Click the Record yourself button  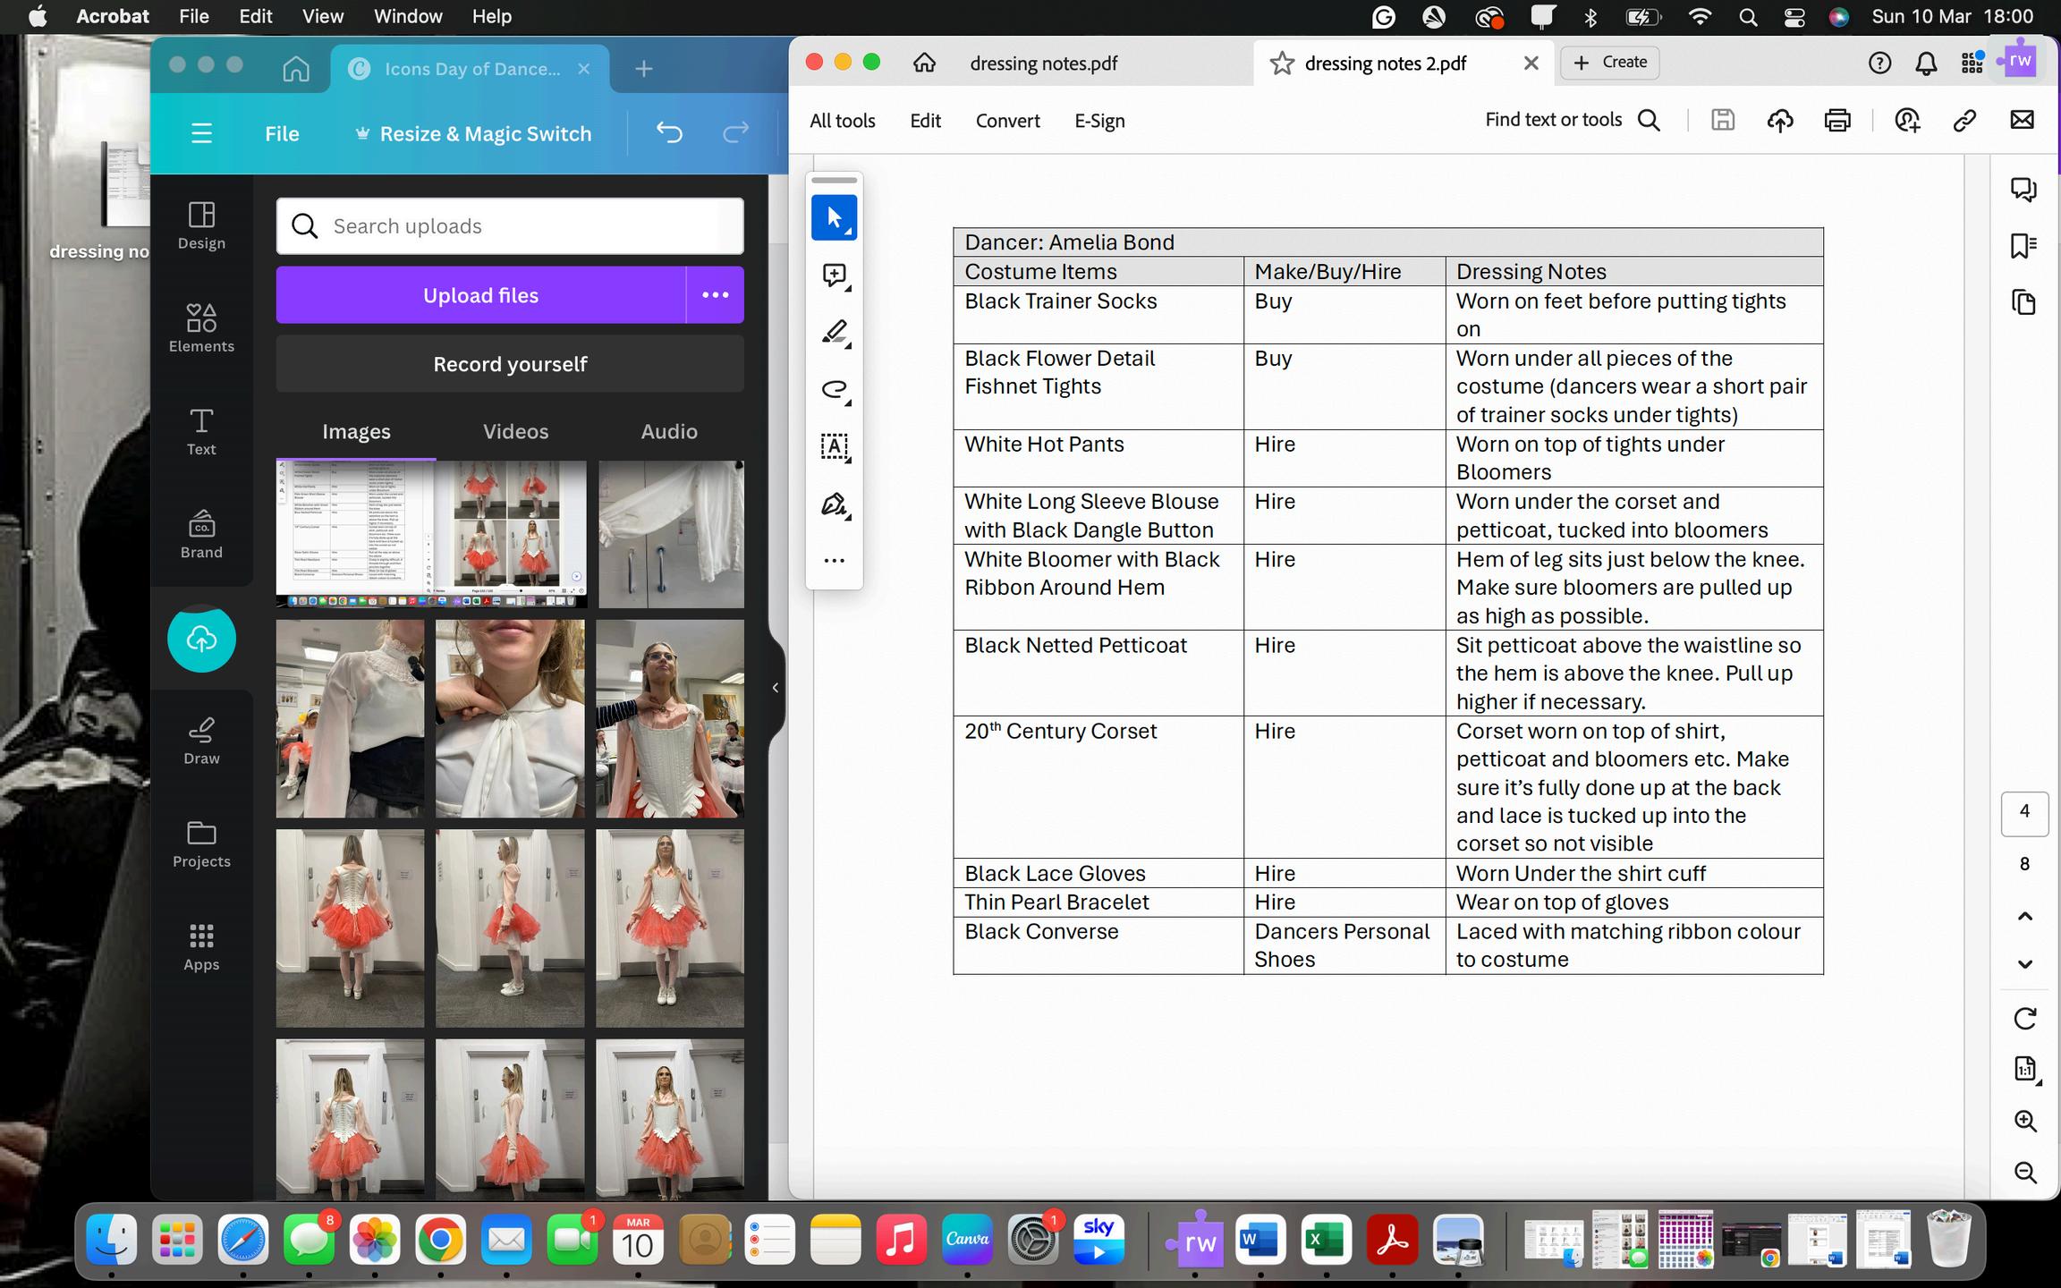click(510, 364)
